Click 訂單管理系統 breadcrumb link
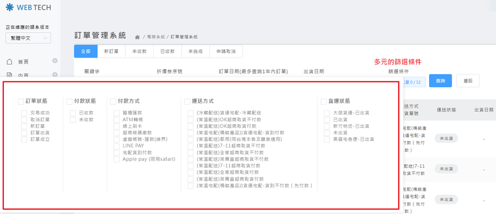This screenshot has width=496, height=214. (x=184, y=37)
